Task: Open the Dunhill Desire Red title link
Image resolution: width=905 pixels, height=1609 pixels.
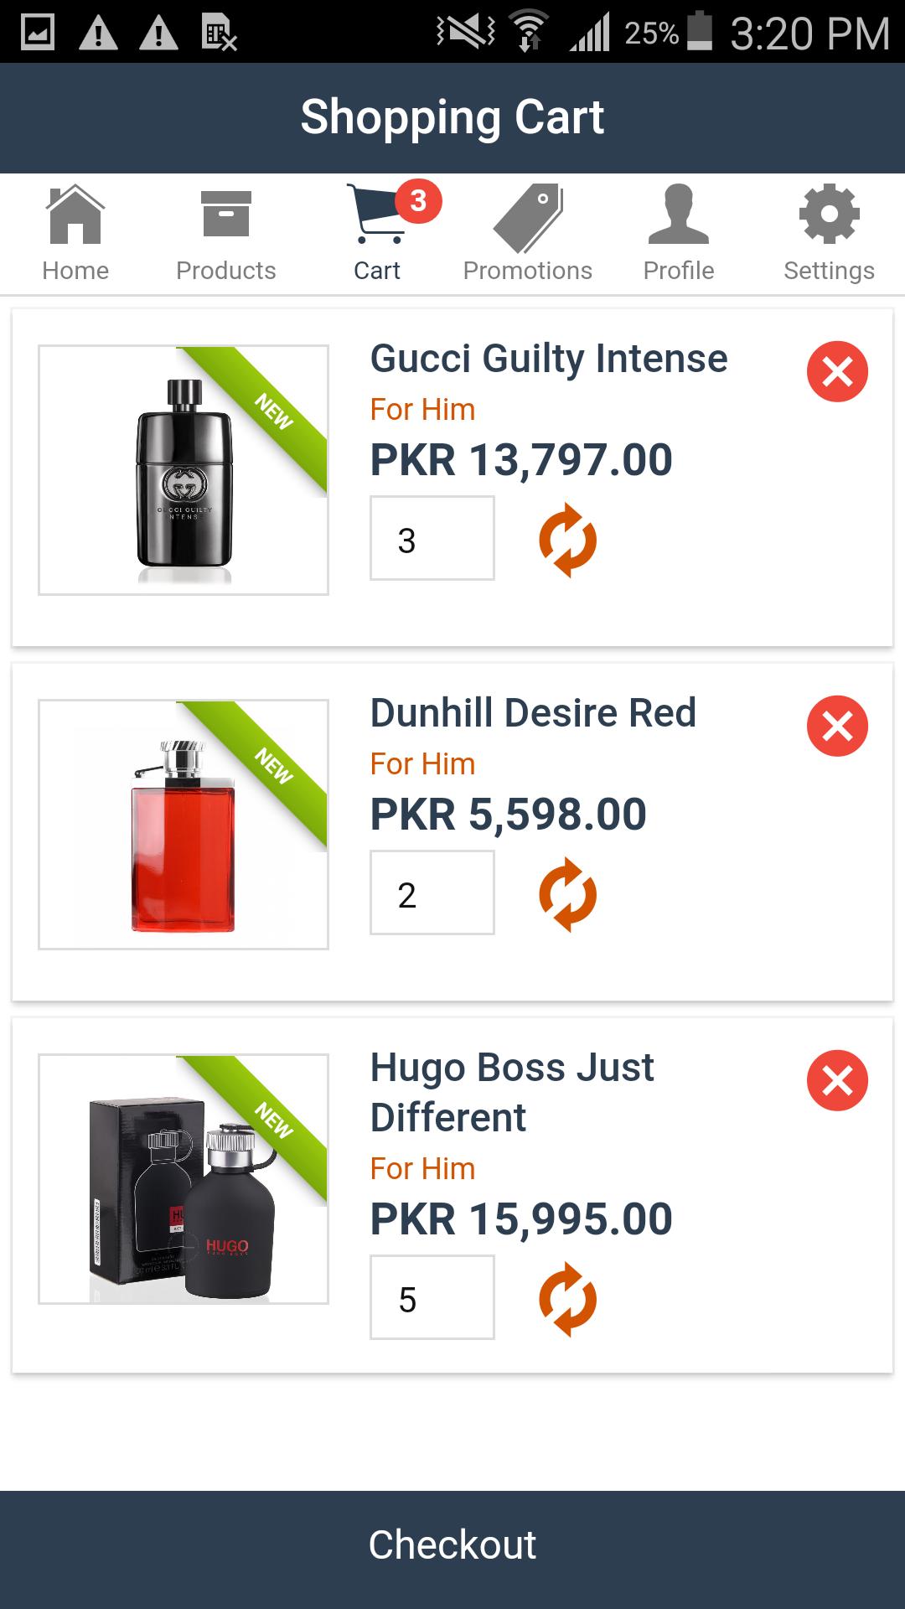Action: click(x=533, y=713)
